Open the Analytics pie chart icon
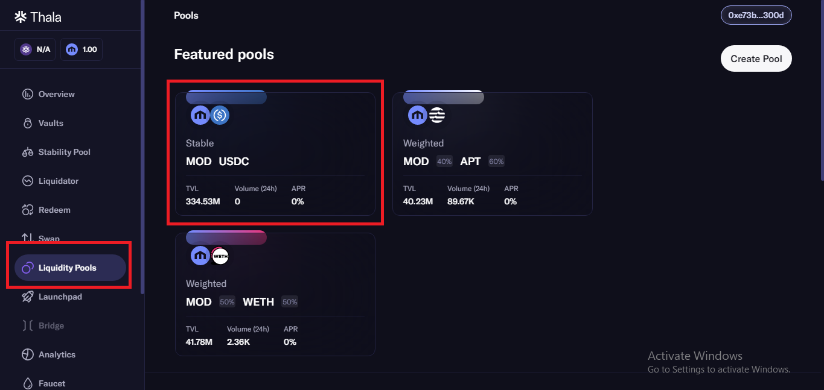 pos(27,354)
